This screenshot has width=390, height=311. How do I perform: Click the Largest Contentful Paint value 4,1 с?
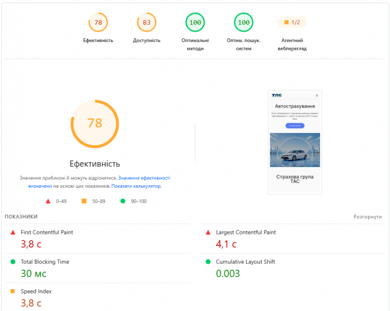[226, 244]
